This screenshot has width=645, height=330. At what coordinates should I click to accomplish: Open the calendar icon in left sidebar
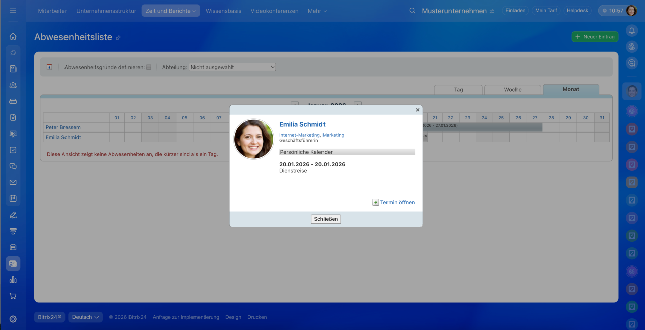pos(13,199)
